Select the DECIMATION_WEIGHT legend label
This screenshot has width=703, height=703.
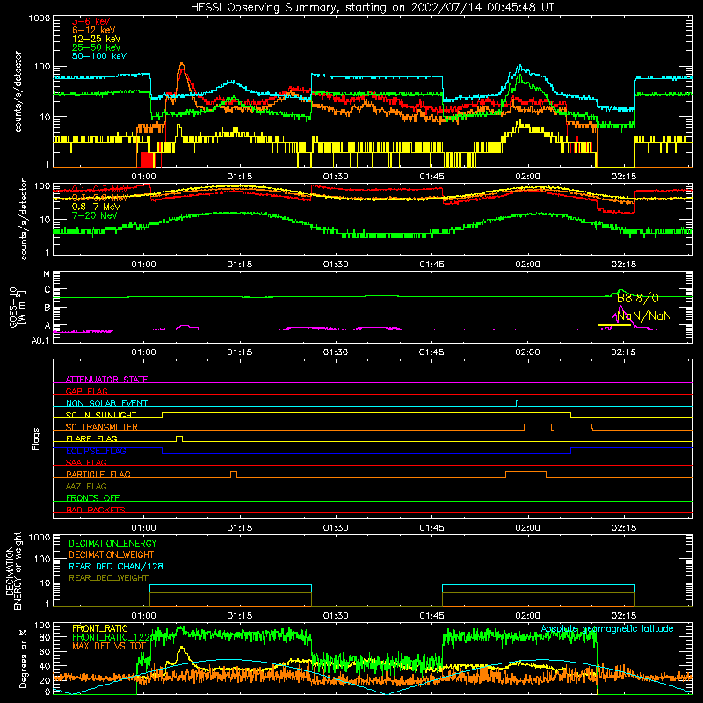click(x=112, y=555)
